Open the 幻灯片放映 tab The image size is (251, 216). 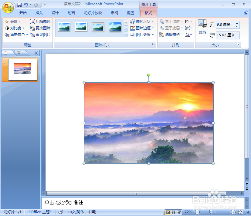[x=93, y=13]
